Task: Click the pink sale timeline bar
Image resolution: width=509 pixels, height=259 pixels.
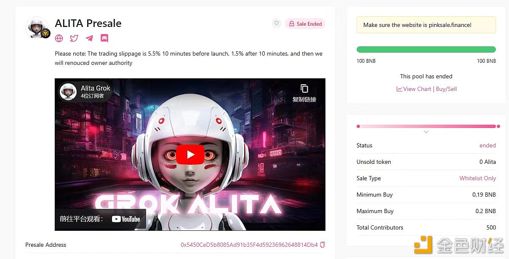Action: pos(428,126)
